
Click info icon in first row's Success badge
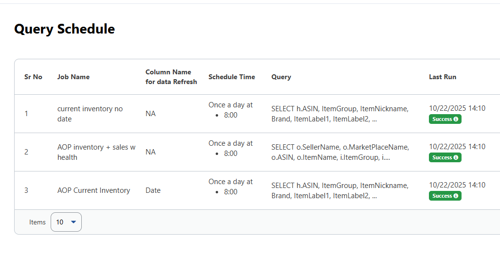pyautogui.click(x=456, y=119)
